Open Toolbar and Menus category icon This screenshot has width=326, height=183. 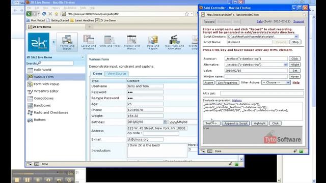[131, 42]
